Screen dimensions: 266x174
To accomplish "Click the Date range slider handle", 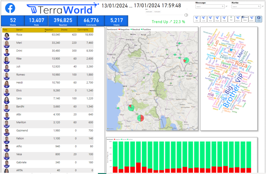I will [x=186, y=15].
